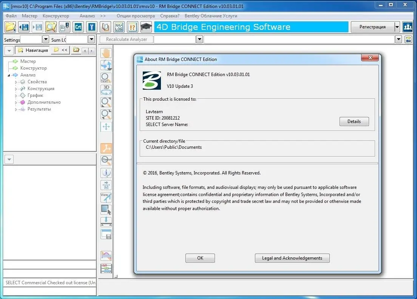Viewport: 417px width, 299px height.
Task: Close the About RM Bridge dialog
Action: 370,58
